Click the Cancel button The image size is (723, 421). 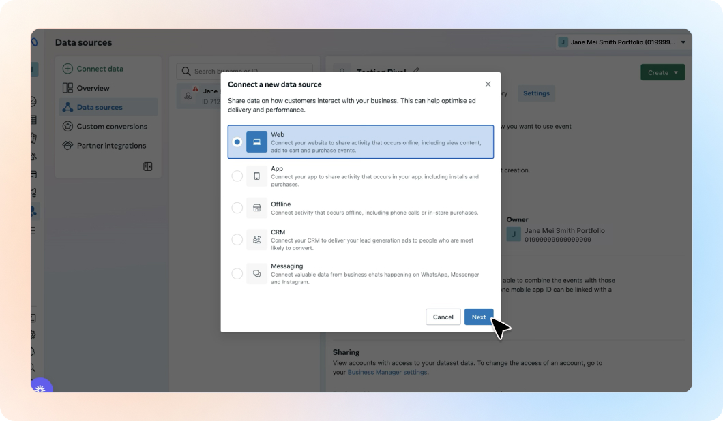[443, 317]
